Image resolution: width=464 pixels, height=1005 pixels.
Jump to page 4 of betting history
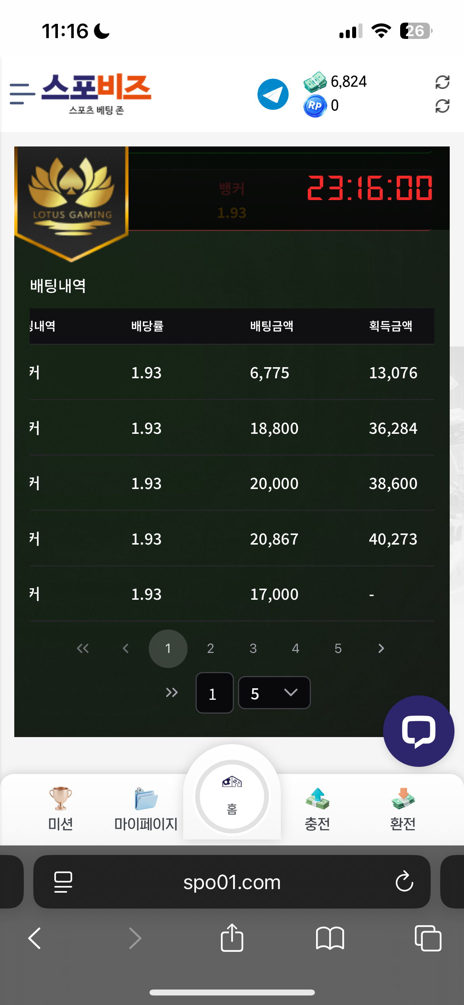coord(295,649)
